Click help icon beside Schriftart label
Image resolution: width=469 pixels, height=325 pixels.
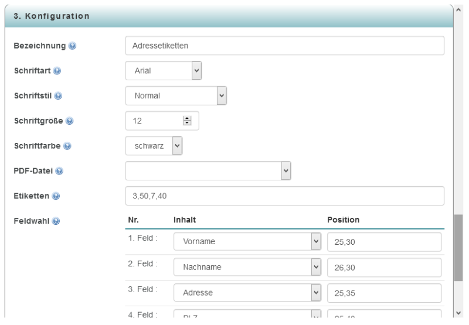[x=58, y=71]
